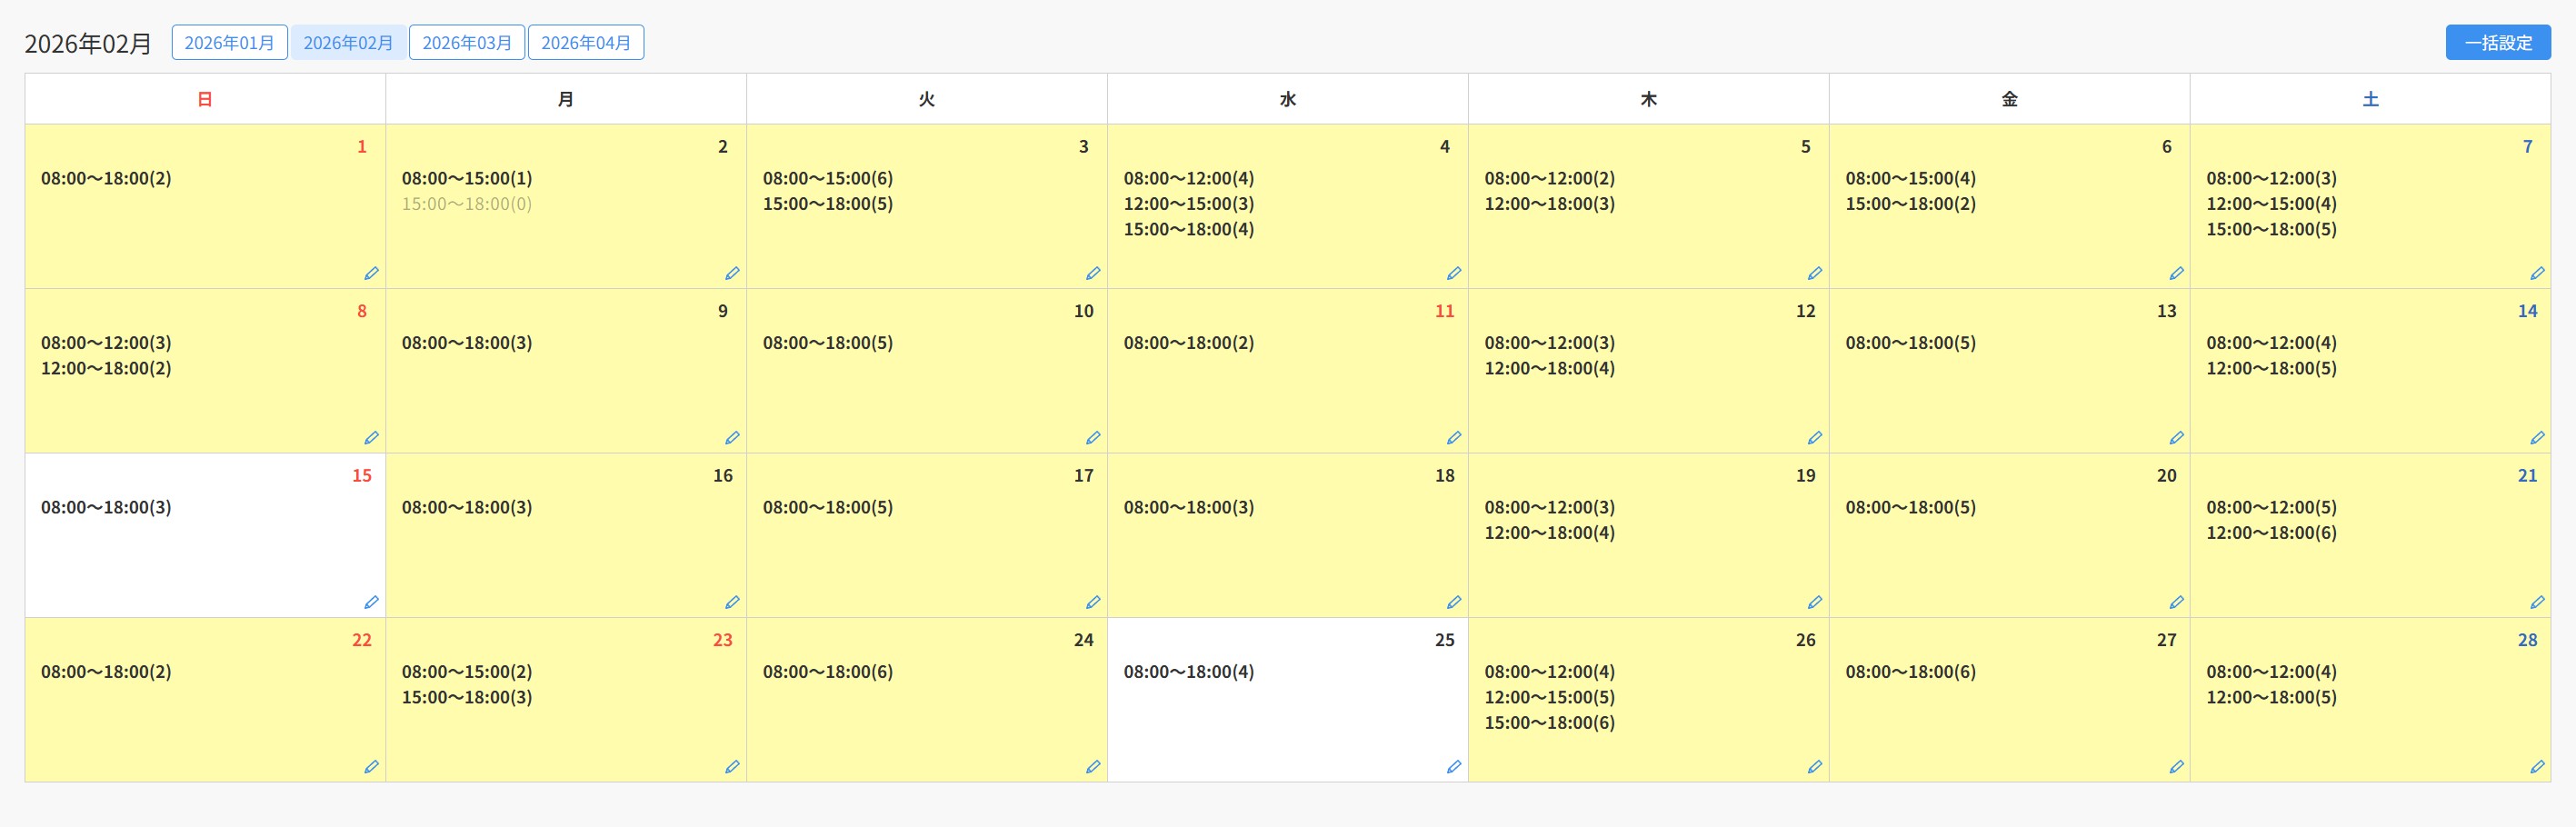Viewport: 2576px width, 827px height.
Task: Click the edit pencil for February 23
Action: [732, 767]
